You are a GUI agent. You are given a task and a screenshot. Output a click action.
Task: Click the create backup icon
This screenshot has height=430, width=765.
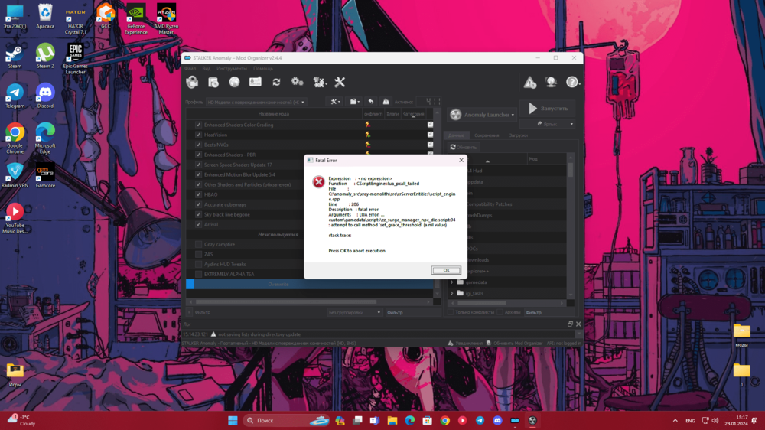click(x=386, y=102)
